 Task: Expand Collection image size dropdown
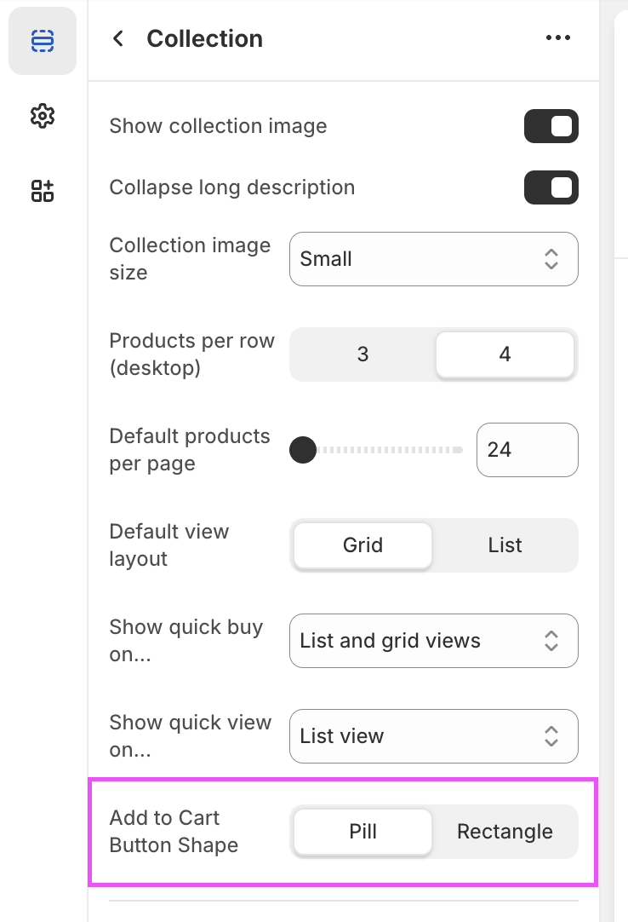coord(433,259)
